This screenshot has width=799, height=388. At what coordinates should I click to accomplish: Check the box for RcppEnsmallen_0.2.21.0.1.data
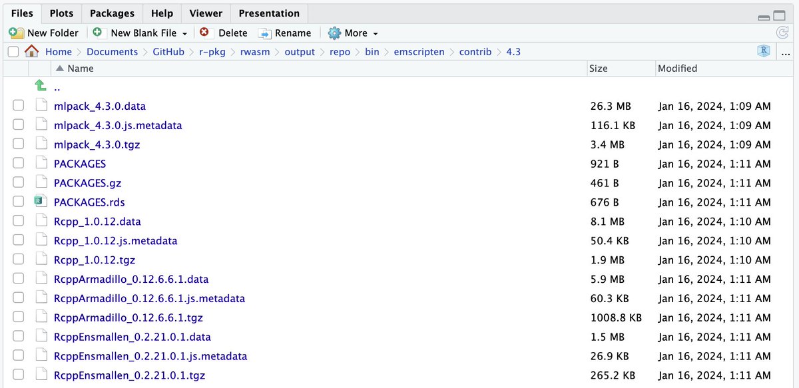(x=18, y=337)
